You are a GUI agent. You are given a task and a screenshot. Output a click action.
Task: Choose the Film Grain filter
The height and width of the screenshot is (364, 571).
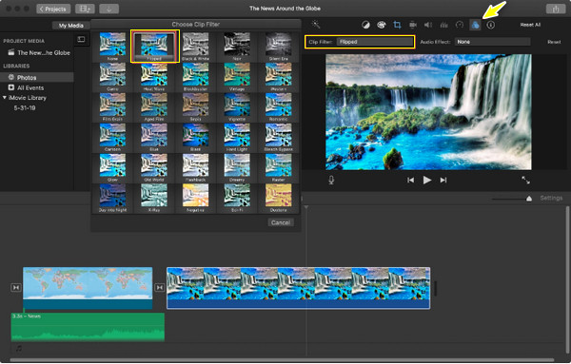[112, 106]
